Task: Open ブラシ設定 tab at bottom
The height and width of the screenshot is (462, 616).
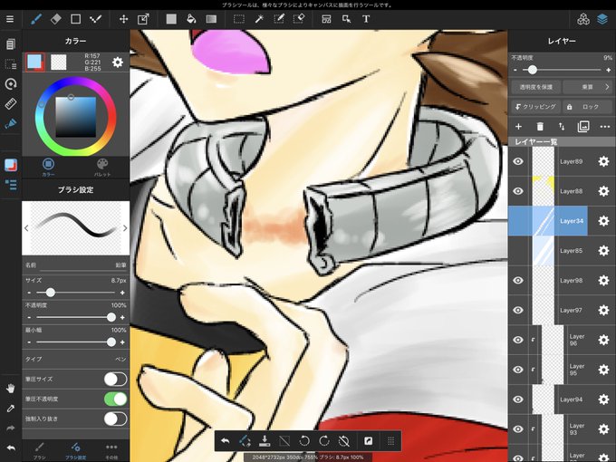Action: pyautogui.click(x=76, y=451)
